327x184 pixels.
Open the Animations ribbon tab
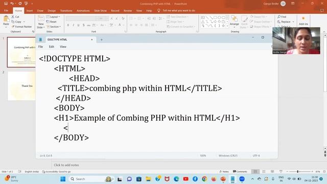click(x=83, y=10)
